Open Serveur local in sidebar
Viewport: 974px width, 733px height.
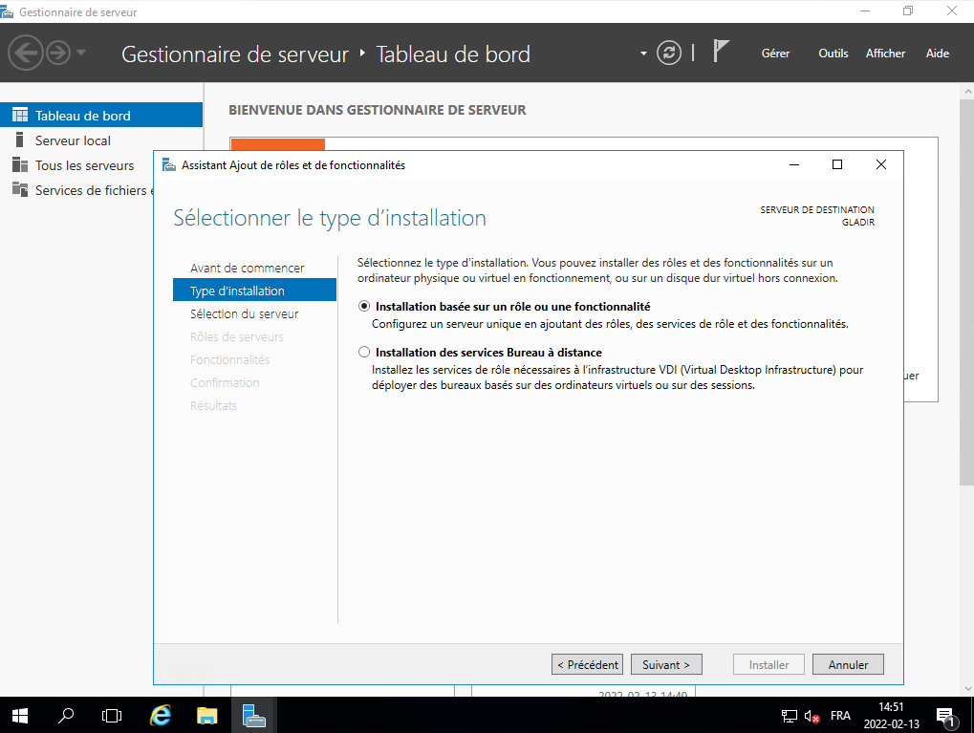(101, 140)
